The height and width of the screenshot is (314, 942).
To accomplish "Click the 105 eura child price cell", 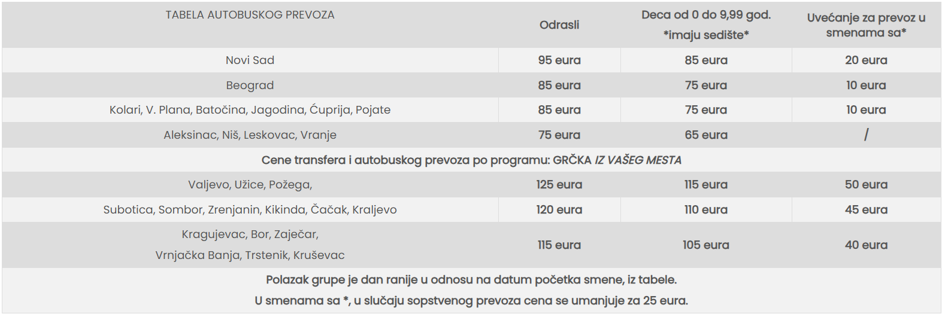I will [x=705, y=245].
